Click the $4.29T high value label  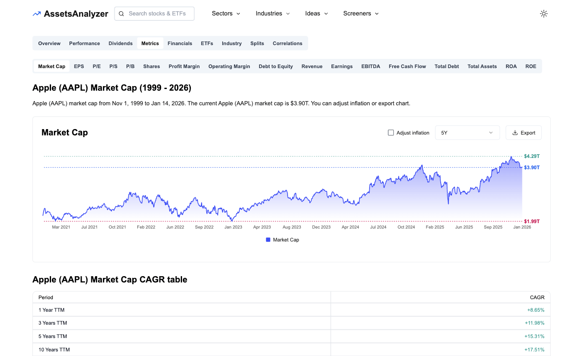(x=532, y=156)
